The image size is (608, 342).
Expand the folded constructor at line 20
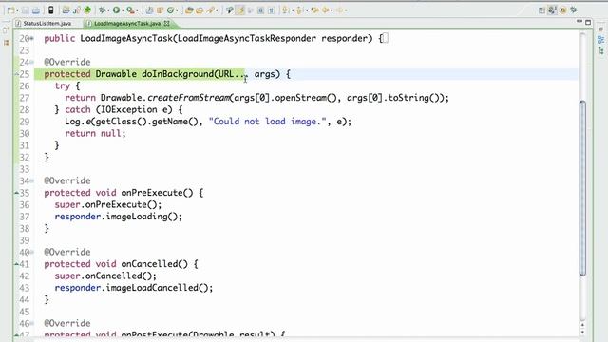[x=32, y=38]
